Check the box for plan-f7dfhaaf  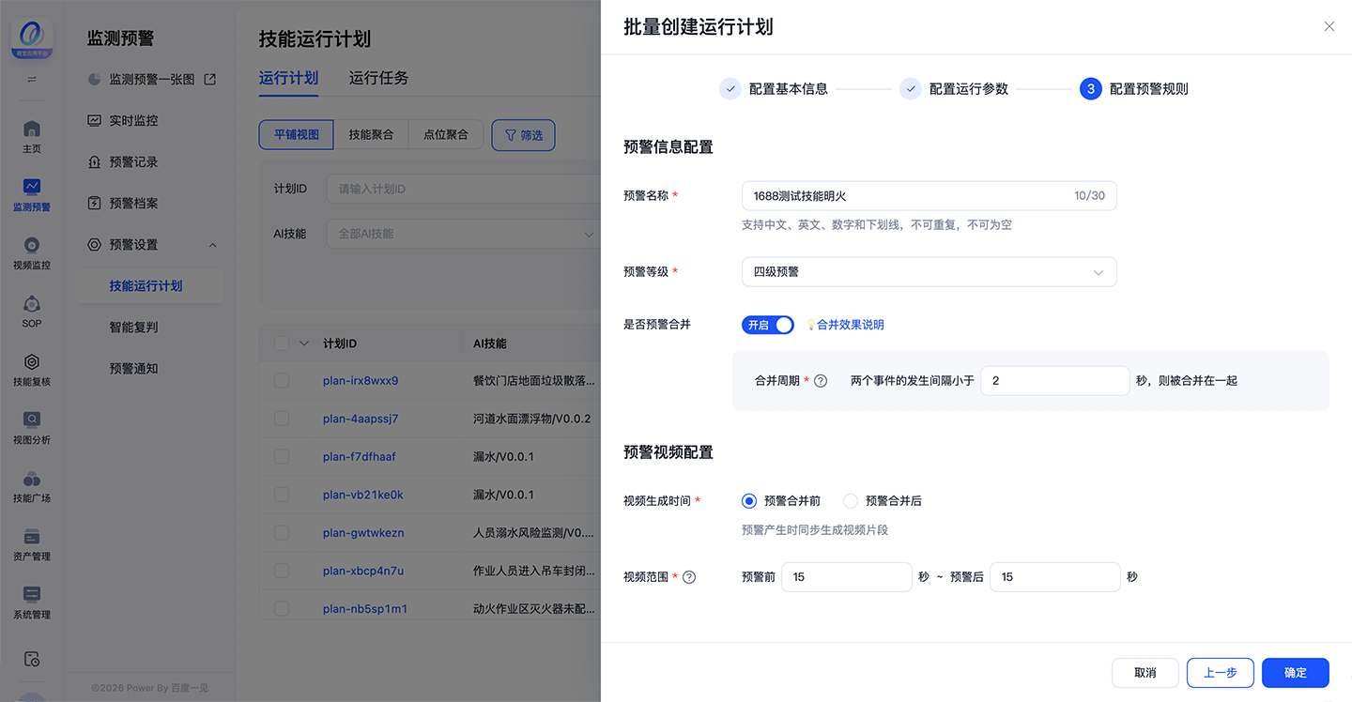(282, 457)
